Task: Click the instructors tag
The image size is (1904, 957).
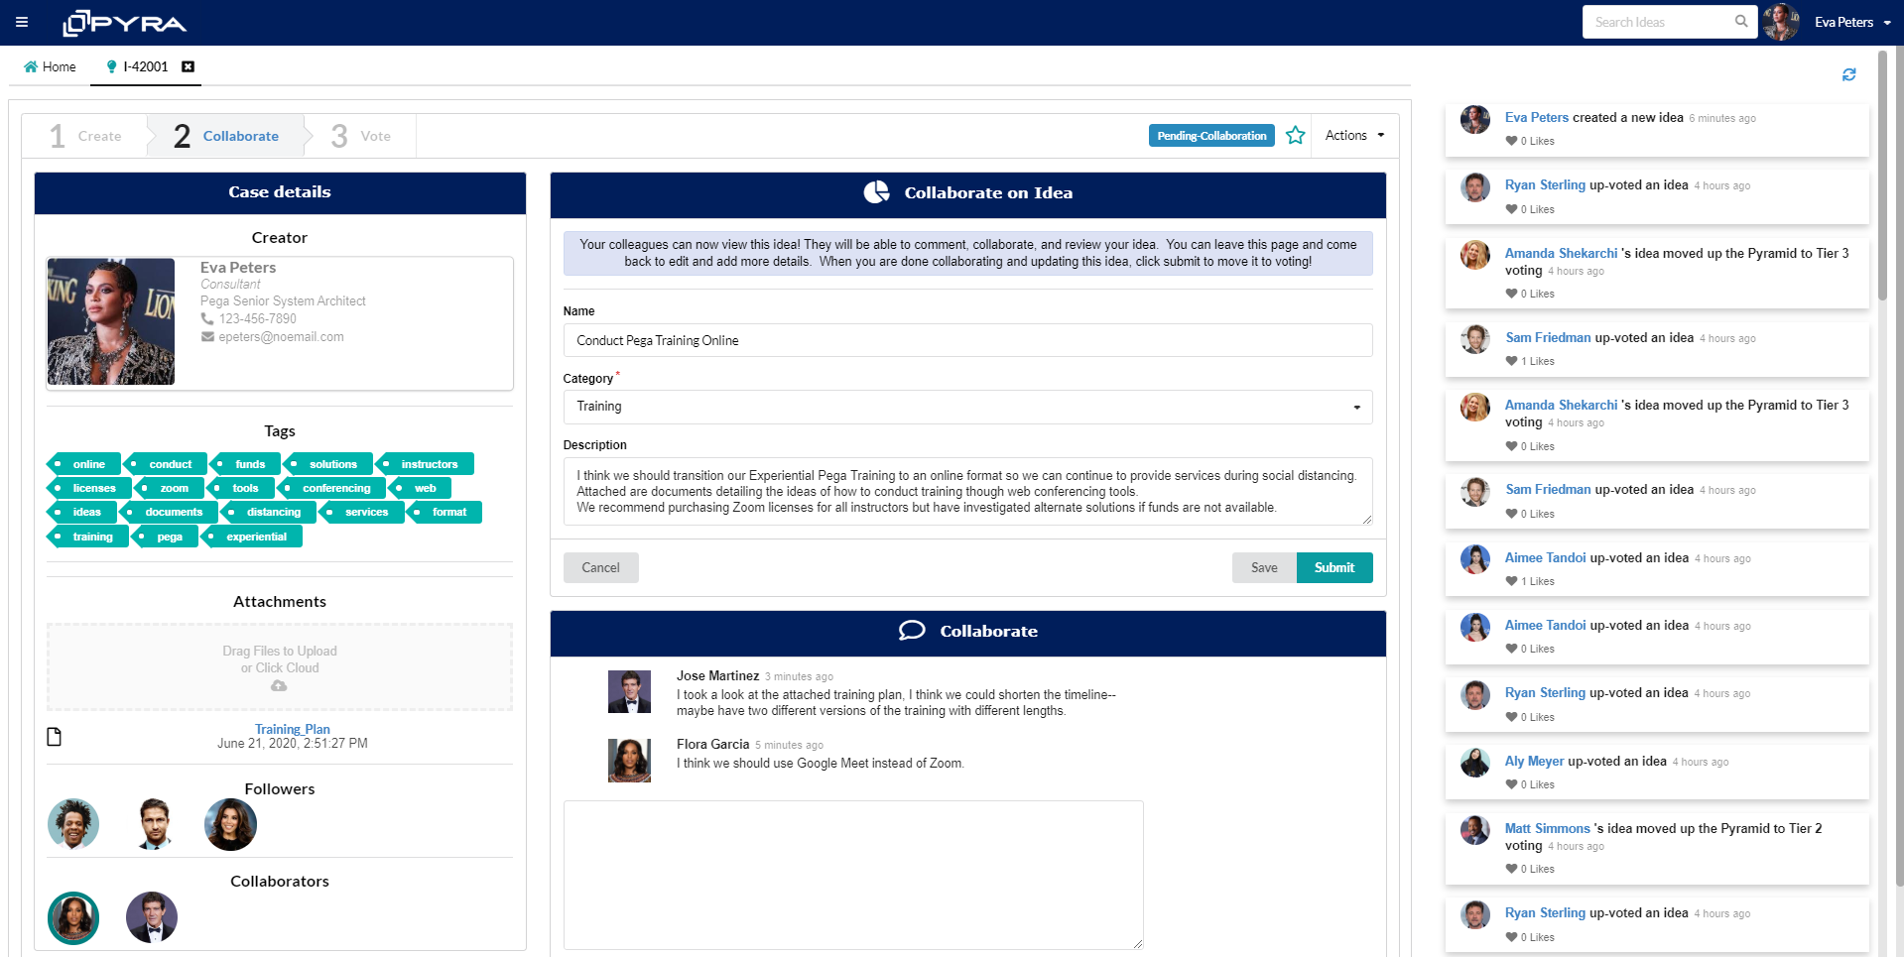Action: (x=425, y=464)
